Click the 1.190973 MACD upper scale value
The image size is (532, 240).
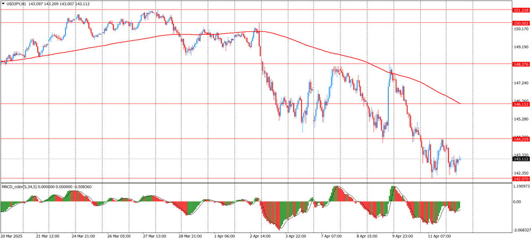pyautogui.click(x=521, y=187)
